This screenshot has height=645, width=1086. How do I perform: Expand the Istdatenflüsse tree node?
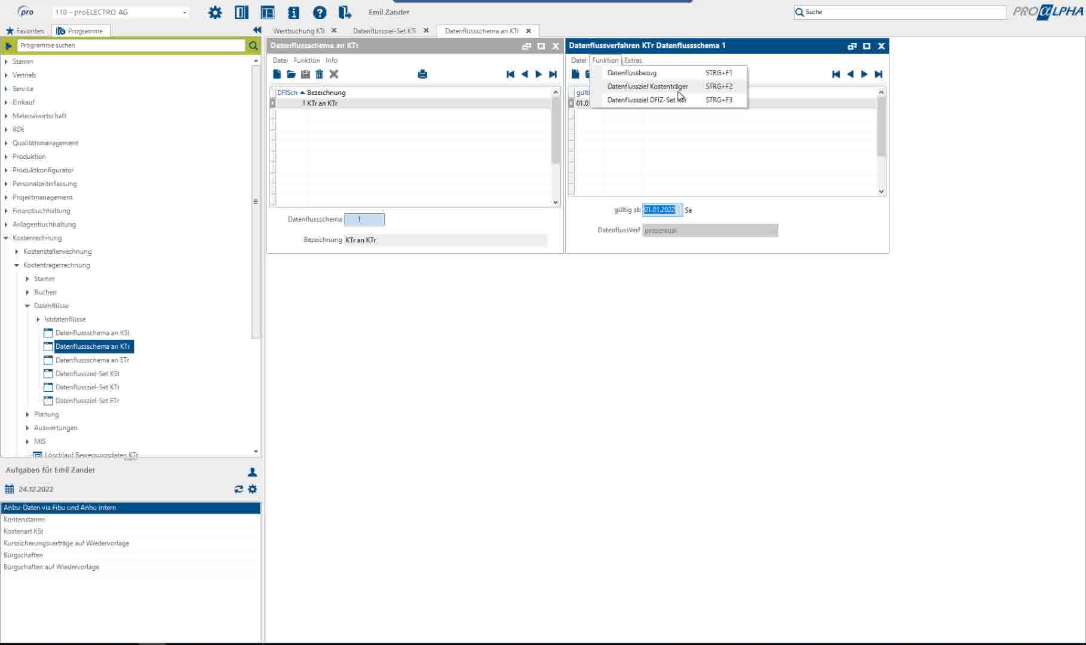pyautogui.click(x=38, y=320)
